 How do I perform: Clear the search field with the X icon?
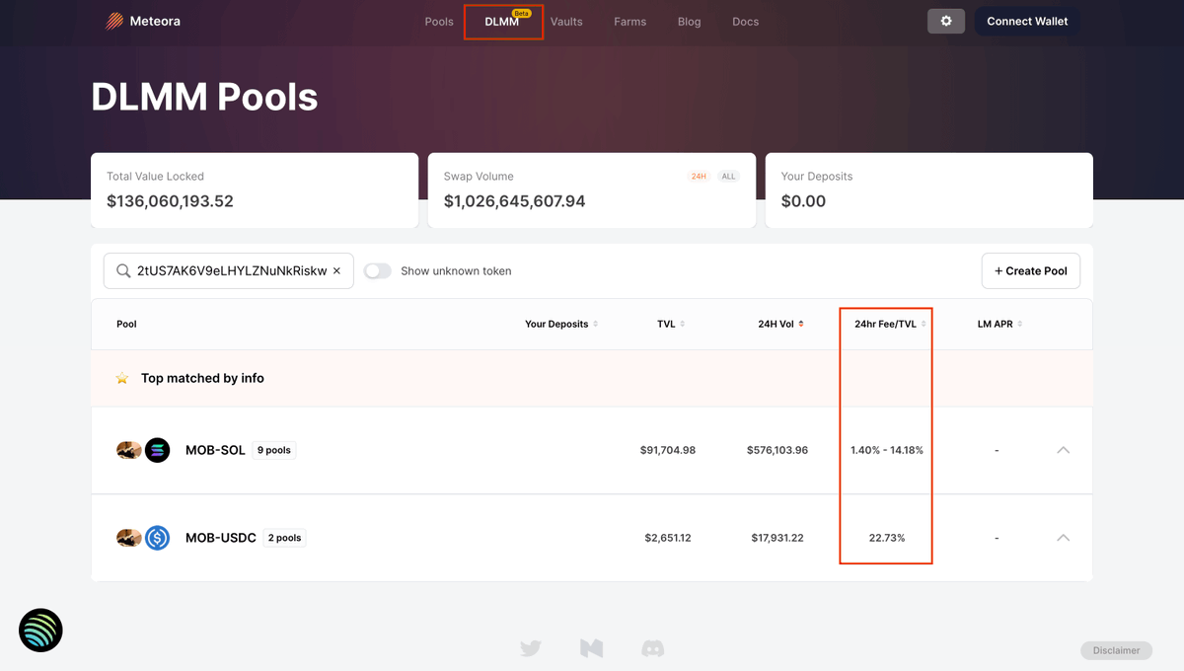pyautogui.click(x=336, y=270)
